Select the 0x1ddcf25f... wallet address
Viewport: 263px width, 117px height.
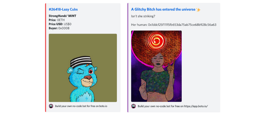[182, 25]
